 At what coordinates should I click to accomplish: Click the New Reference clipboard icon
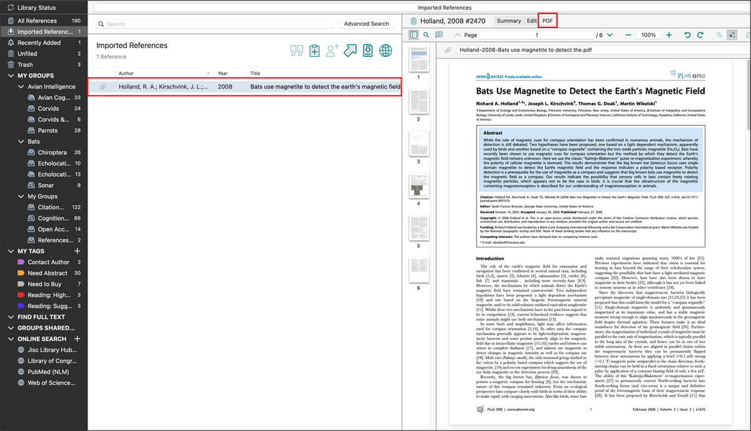pos(315,51)
